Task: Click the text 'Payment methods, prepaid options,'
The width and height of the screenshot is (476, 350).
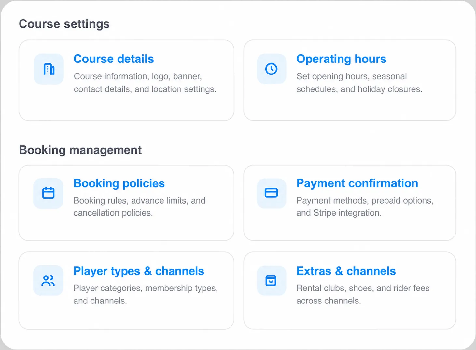Action: click(365, 201)
